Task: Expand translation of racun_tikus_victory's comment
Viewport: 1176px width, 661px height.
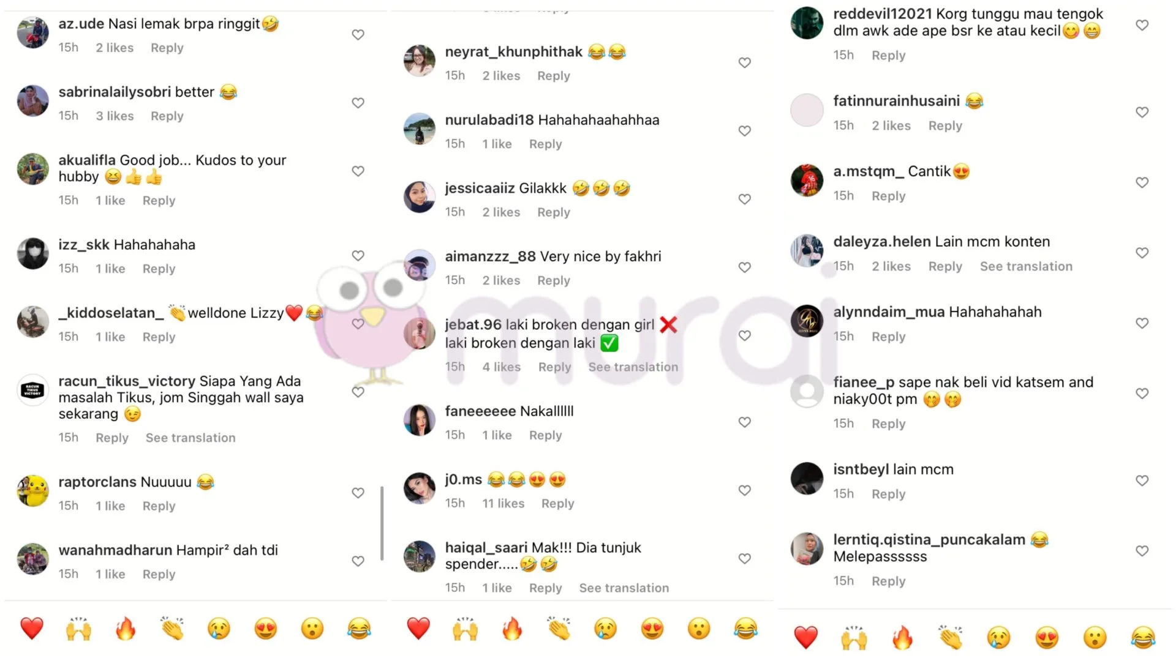Action: click(190, 438)
